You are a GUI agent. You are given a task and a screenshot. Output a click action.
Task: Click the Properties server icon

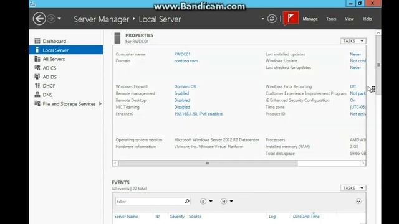click(117, 38)
